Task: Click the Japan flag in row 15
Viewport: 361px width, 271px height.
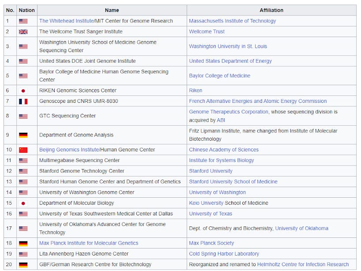Action: tap(23, 203)
